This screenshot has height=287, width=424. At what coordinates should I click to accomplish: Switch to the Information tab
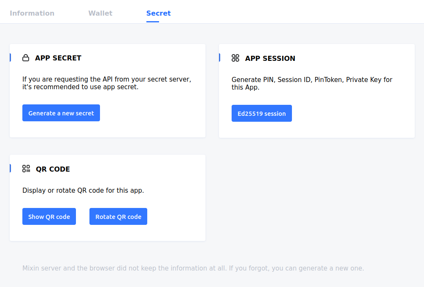(x=32, y=13)
